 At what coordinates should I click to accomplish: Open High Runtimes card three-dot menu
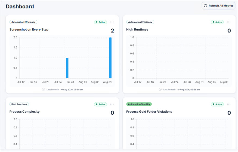[x=229, y=22]
